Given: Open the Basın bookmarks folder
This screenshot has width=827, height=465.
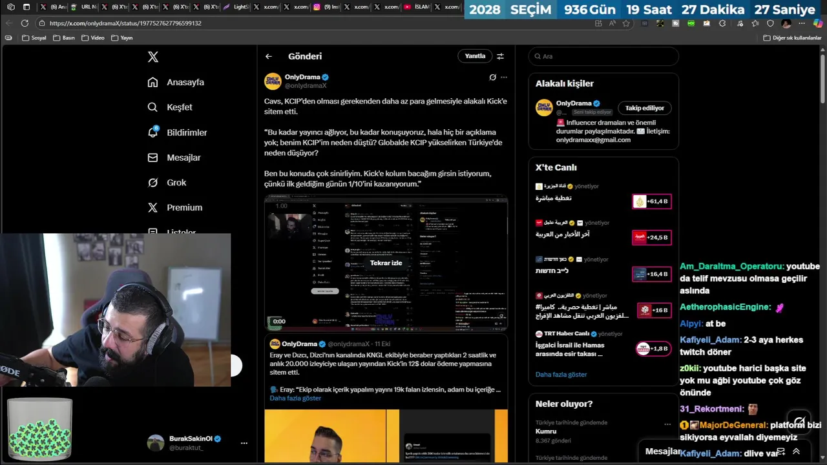Looking at the screenshot, I should [x=64, y=38].
